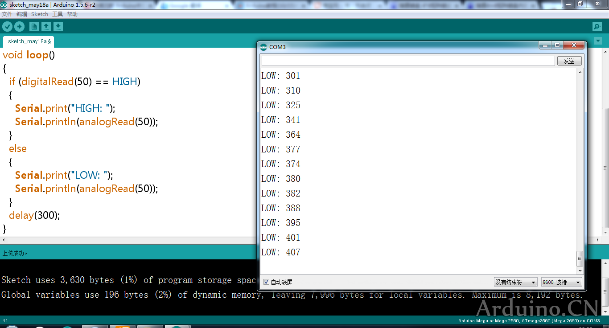Screen dimensions: 609x328
Task: Click the serial output line 'LOW: 310'
Action: [x=281, y=90]
